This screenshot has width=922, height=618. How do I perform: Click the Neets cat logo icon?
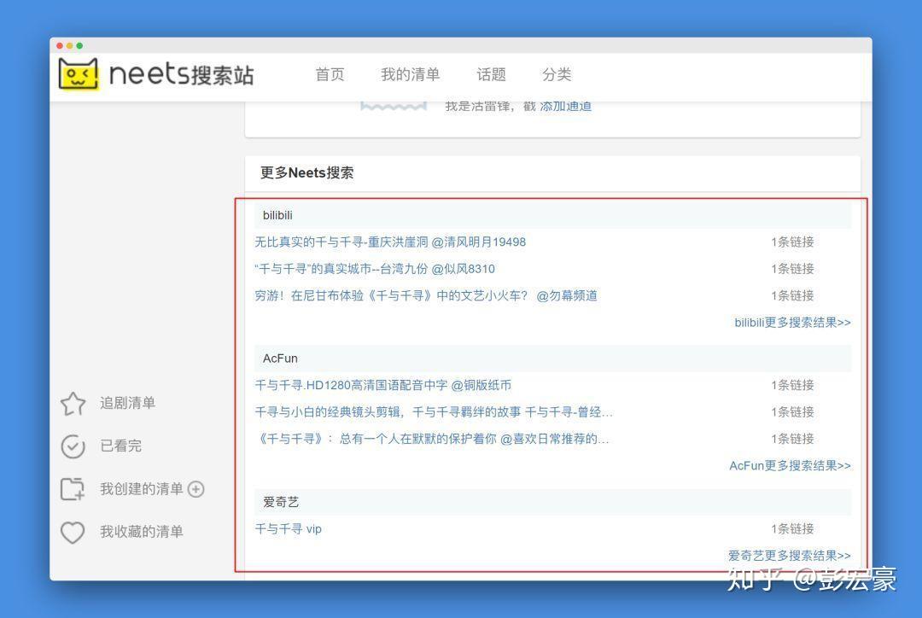pos(79,74)
